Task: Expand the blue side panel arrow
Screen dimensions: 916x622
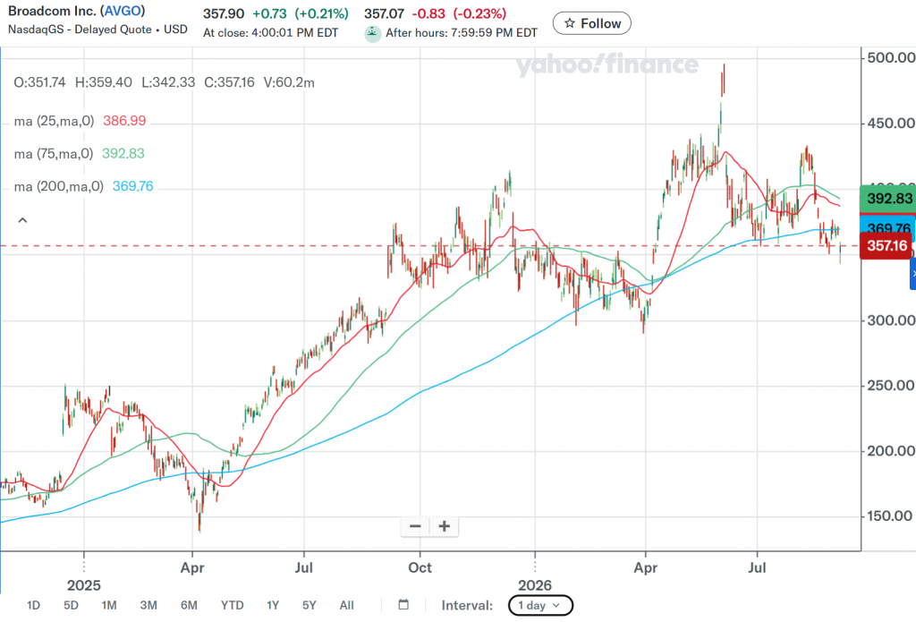Action: pos(913,274)
